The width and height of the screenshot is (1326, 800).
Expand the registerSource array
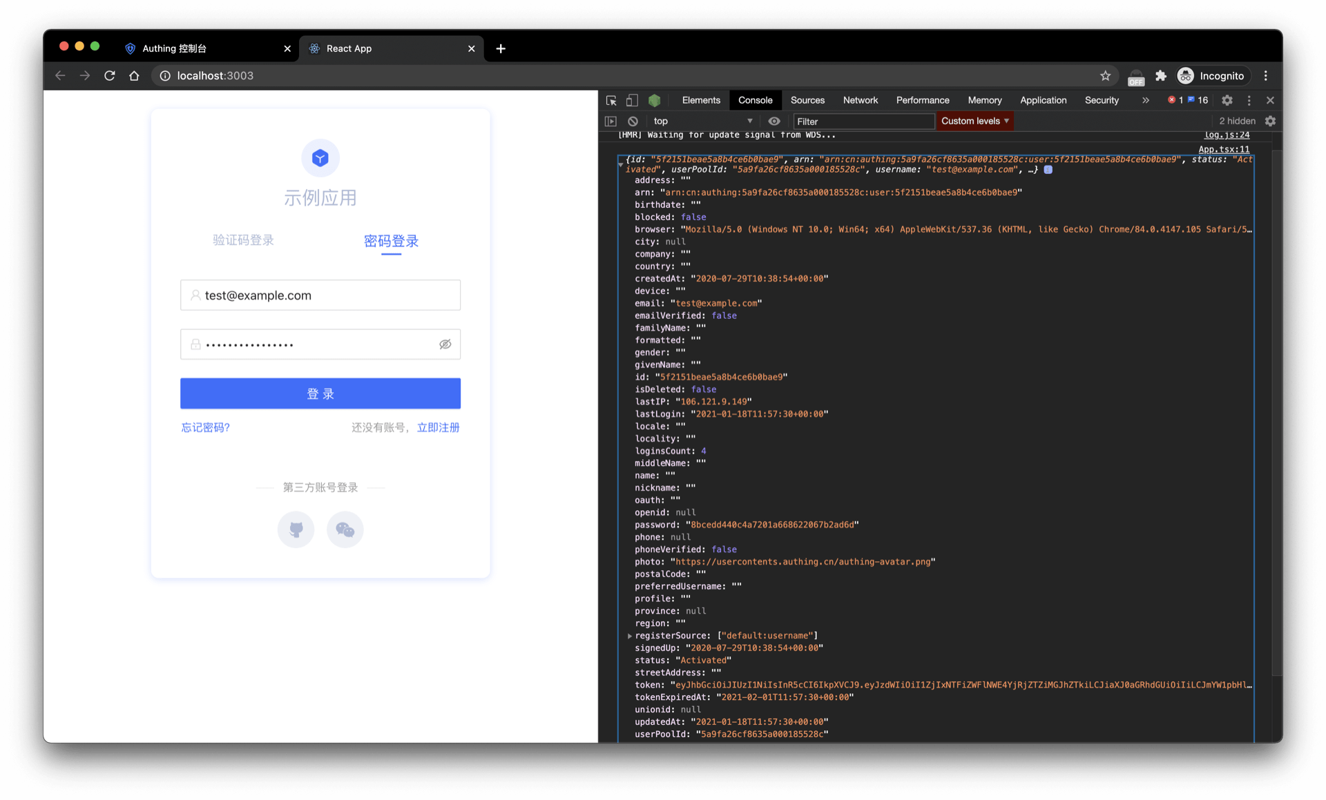629,636
